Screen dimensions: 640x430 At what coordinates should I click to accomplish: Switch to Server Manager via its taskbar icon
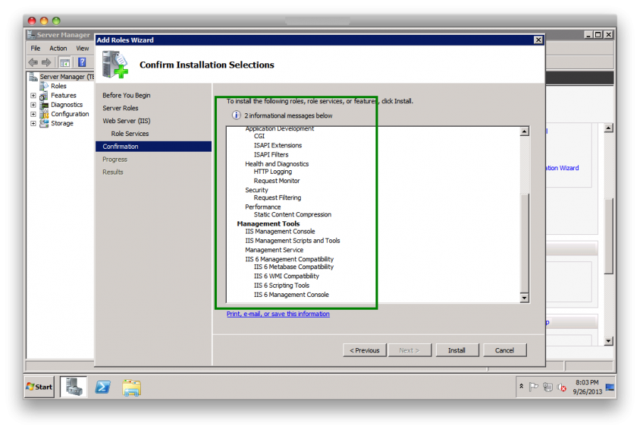tap(73, 387)
